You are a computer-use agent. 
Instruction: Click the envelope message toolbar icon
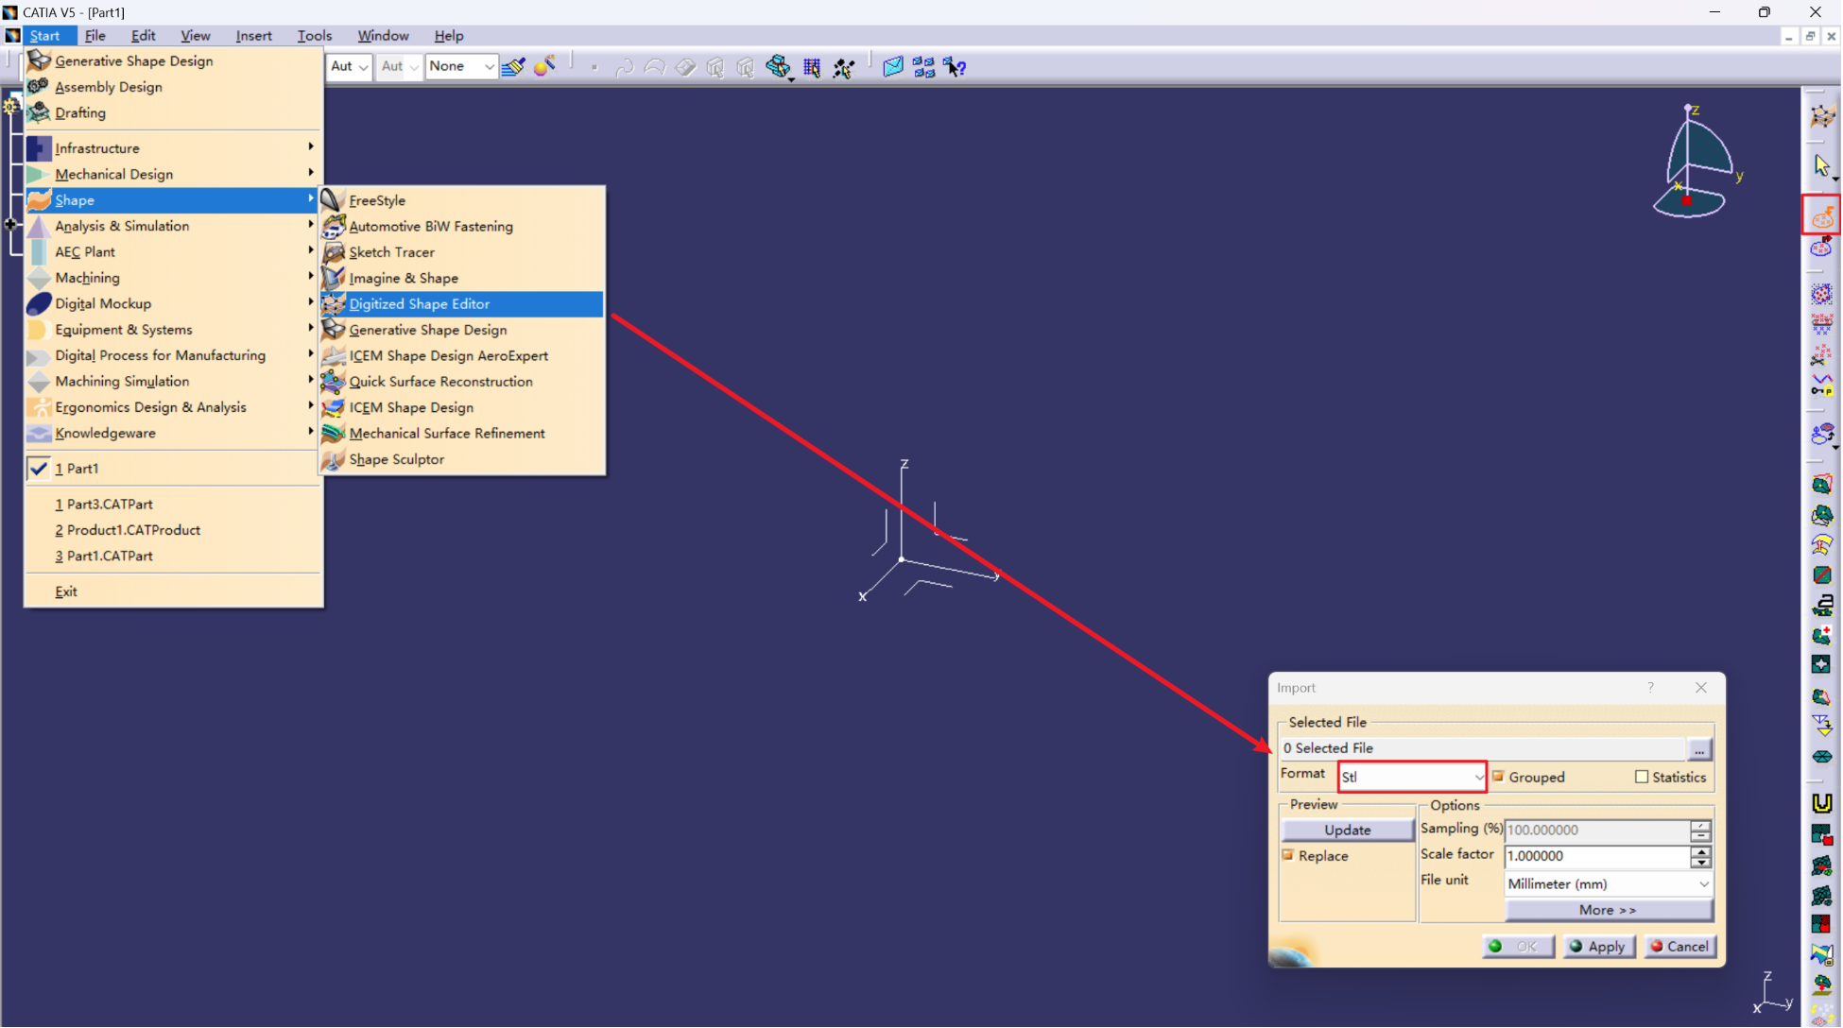(x=892, y=67)
